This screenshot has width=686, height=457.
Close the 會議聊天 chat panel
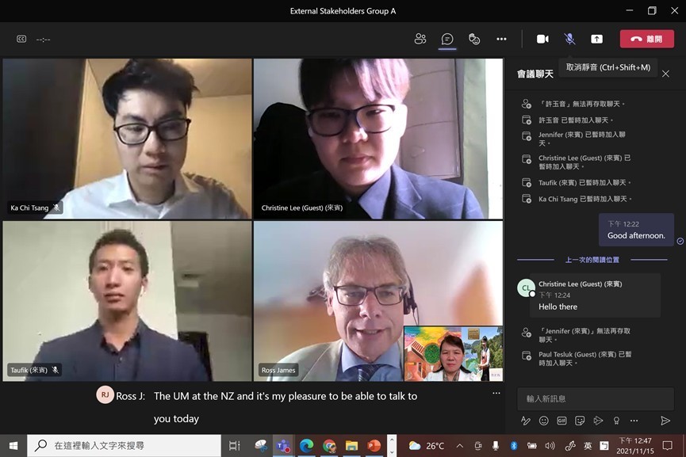coord(665,74)
